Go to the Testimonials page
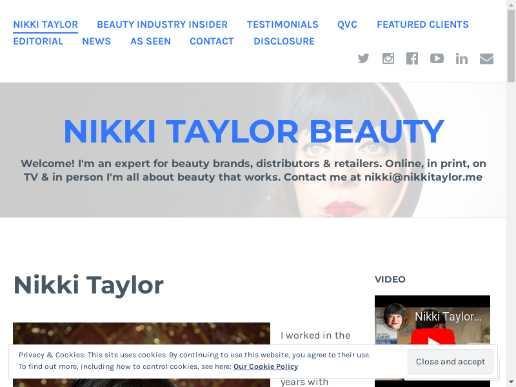 coord(283,25)
